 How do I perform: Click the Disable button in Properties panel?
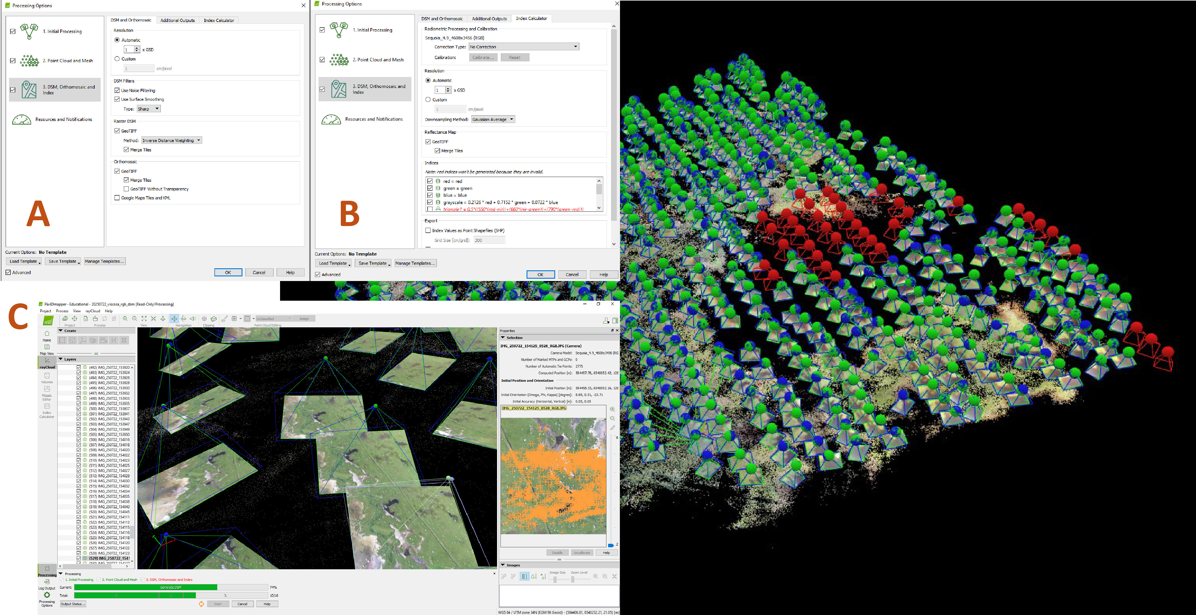(557, 553)
